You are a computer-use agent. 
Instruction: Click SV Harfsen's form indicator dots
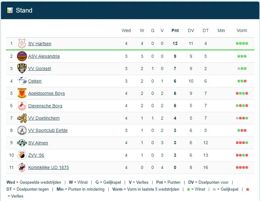click(x=242, y=44)
